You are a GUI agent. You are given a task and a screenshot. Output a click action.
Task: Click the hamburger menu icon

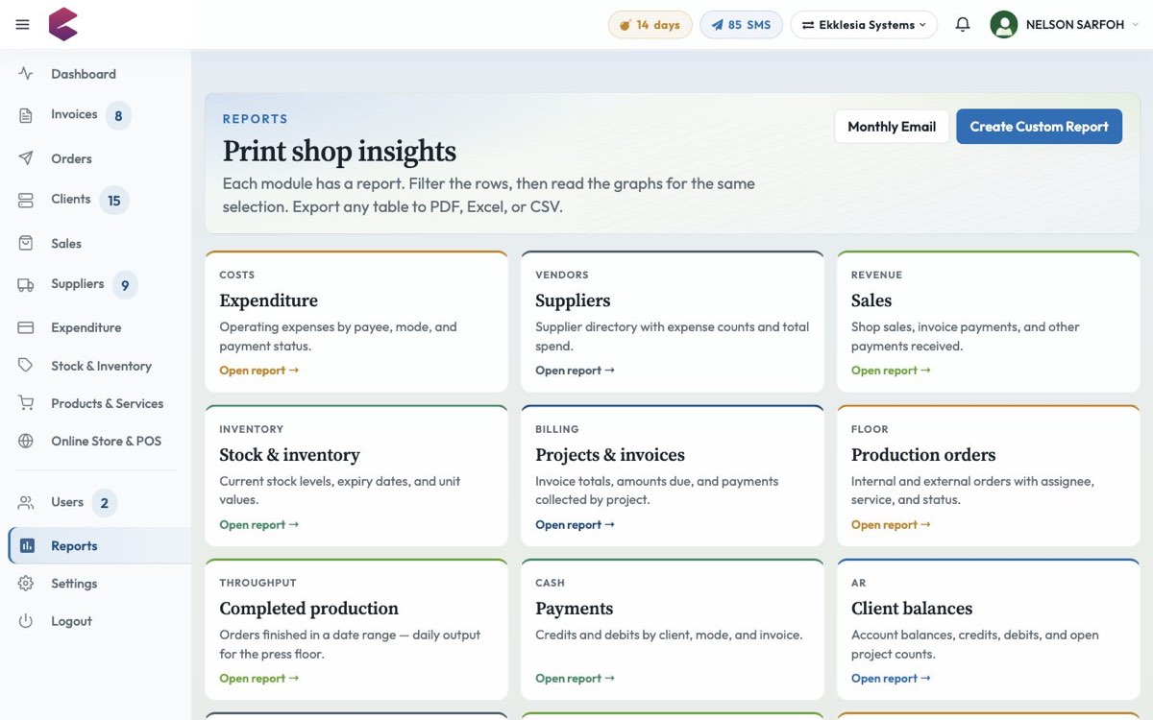pyautogui.click(x=23, y=25)
